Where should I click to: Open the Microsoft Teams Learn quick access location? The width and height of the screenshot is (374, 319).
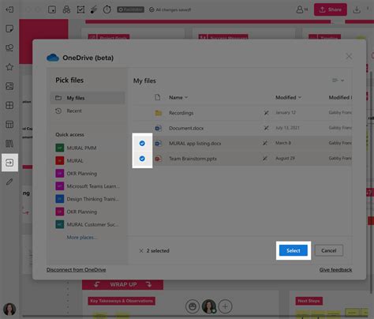(88, 186)
